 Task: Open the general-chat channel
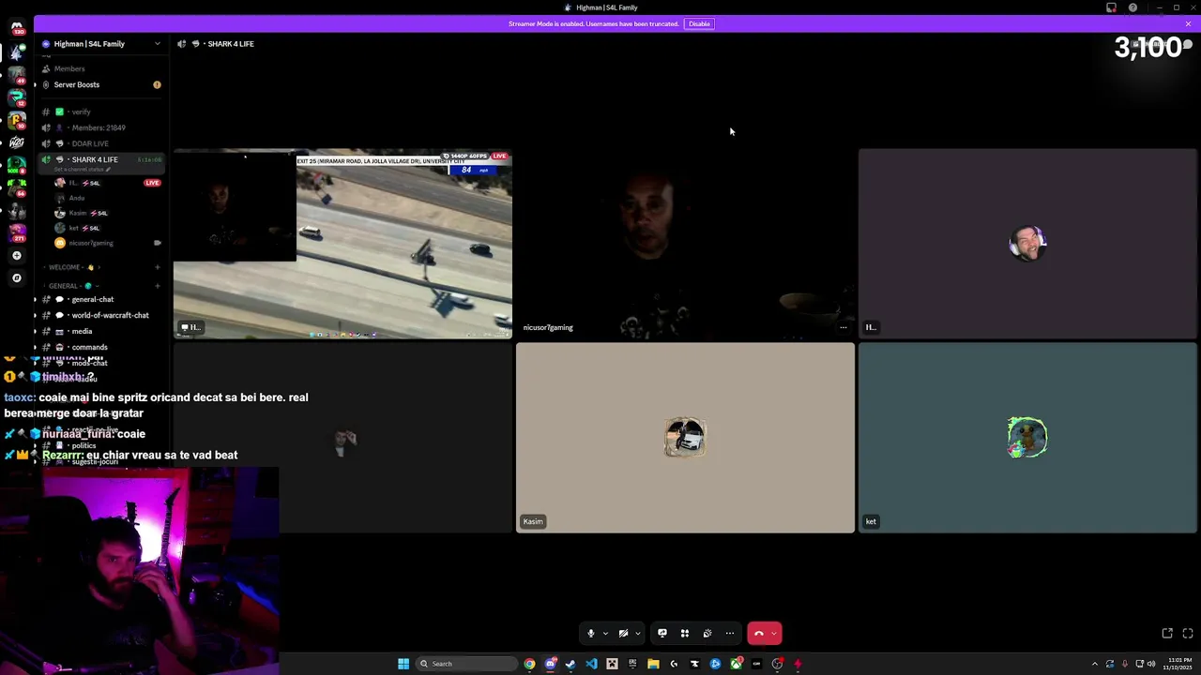[92, 299]
